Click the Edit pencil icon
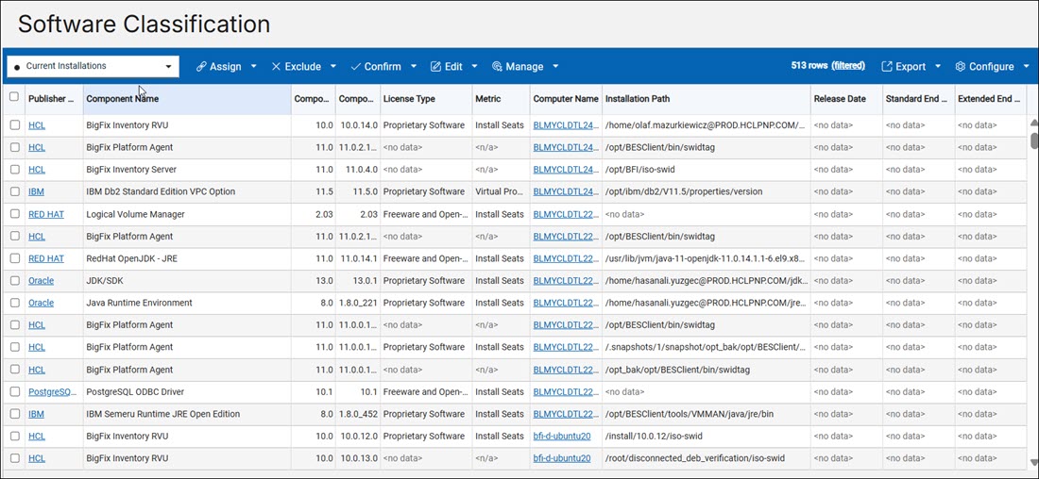The height and width of the screenshot is (479, 1039). [x=435, y=67]
